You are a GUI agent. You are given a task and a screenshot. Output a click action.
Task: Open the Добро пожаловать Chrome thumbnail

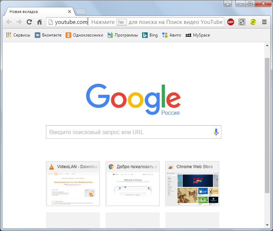click(x=133, y=184)
